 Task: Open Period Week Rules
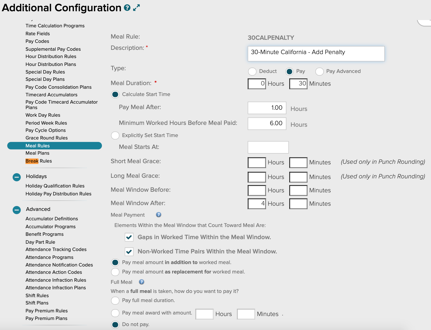coord(46,123)
